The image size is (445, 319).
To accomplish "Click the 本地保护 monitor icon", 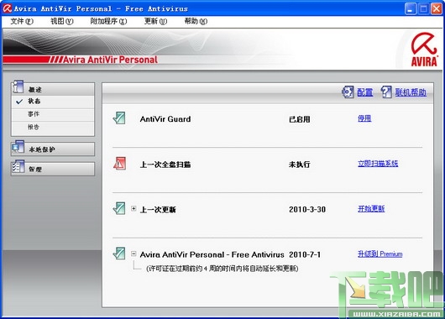I will click(x=18, y=147).
